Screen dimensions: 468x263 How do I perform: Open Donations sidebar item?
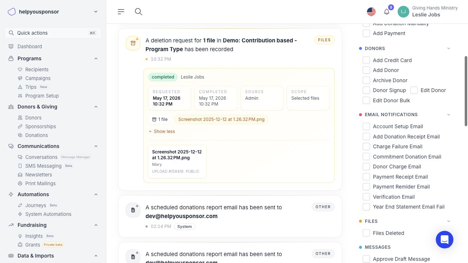[x=36, y=135]
